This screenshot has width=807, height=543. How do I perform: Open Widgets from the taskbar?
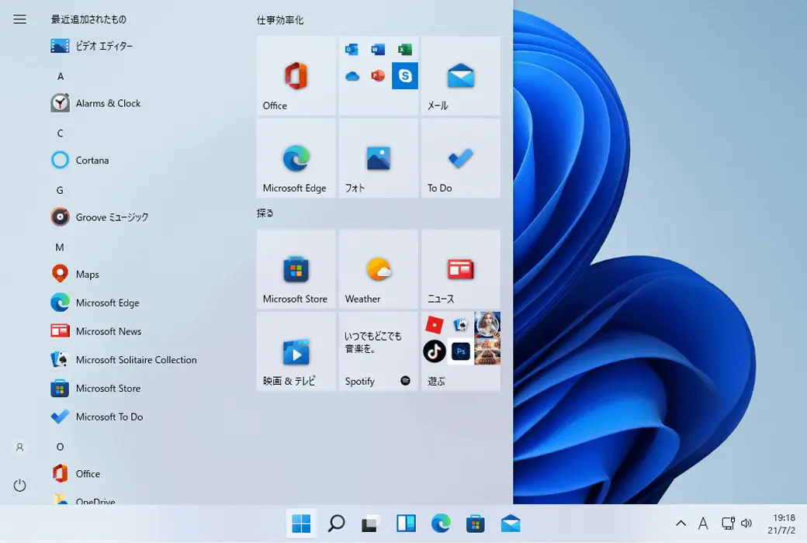(x=406, y=524)
